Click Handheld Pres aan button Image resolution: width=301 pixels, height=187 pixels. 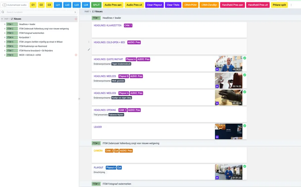tap(232, 5)
